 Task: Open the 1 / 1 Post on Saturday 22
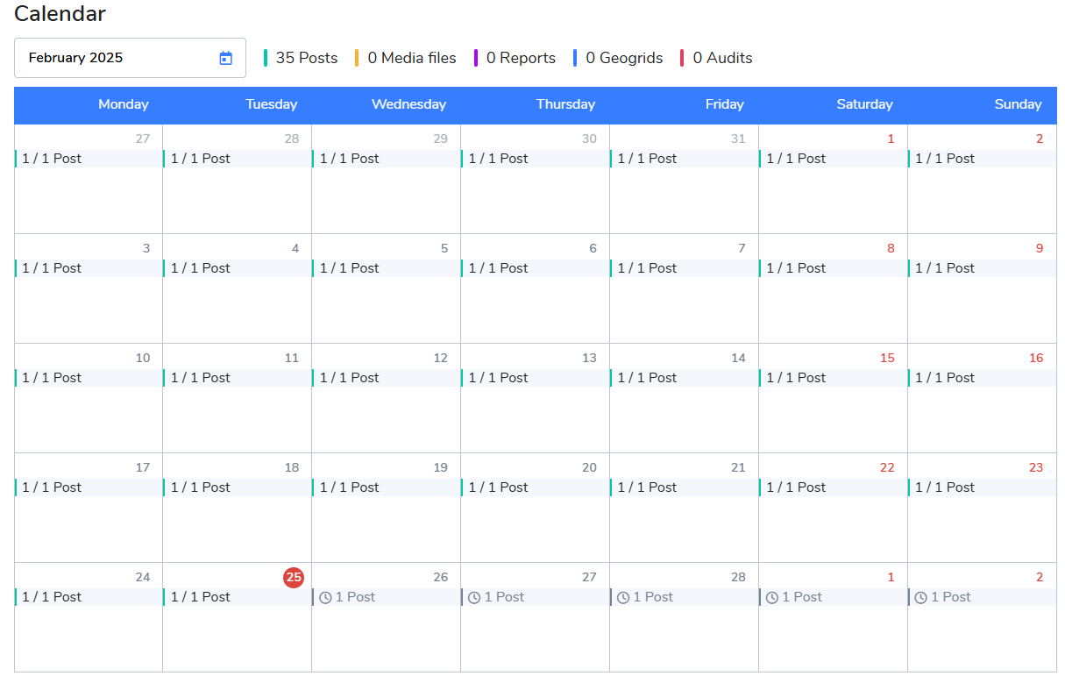(797, 487)
